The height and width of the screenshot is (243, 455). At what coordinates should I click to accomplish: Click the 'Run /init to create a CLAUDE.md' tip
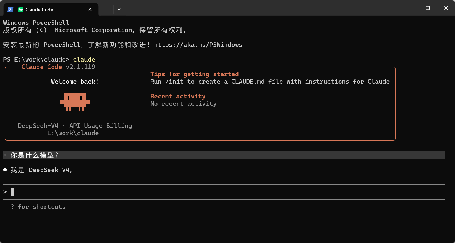tap(270, 82)
